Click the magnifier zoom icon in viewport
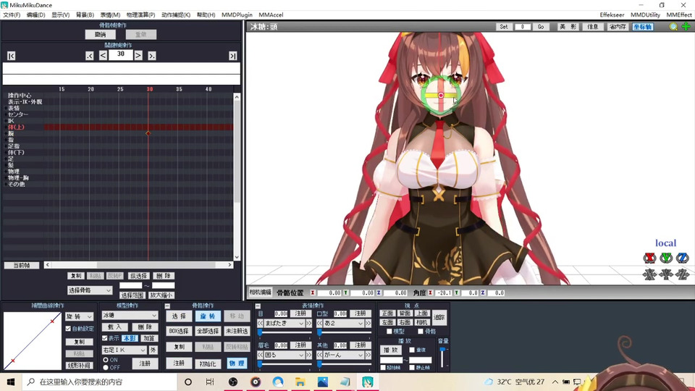The height and width of the screenshot is (391, 695). coord(673,27)
